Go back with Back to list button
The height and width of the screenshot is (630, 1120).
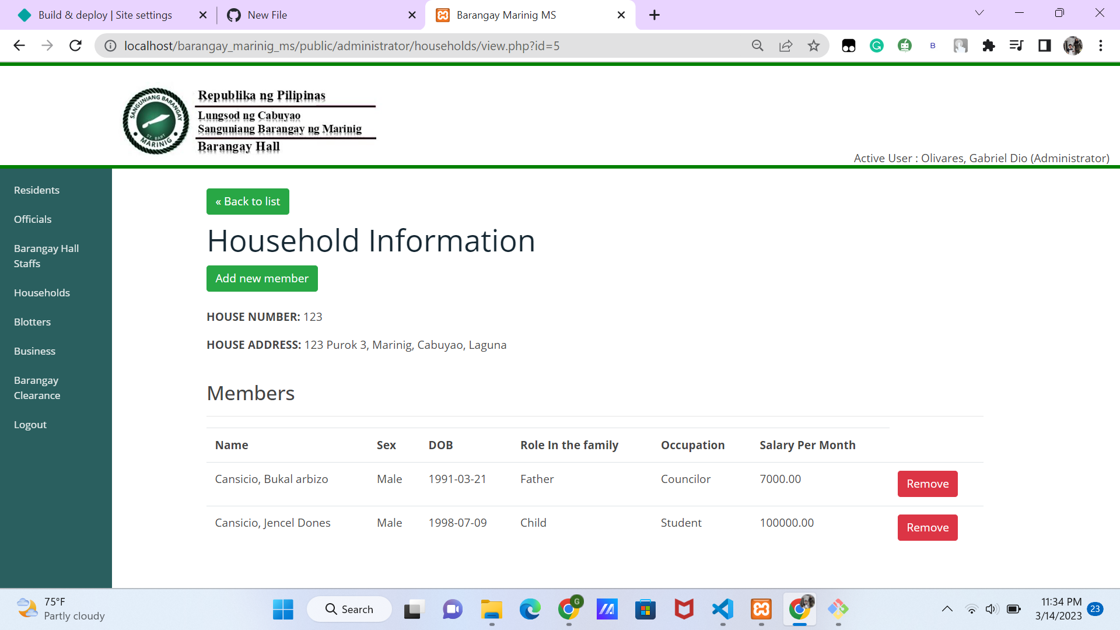pyautogui.click(x=247, y=202)
